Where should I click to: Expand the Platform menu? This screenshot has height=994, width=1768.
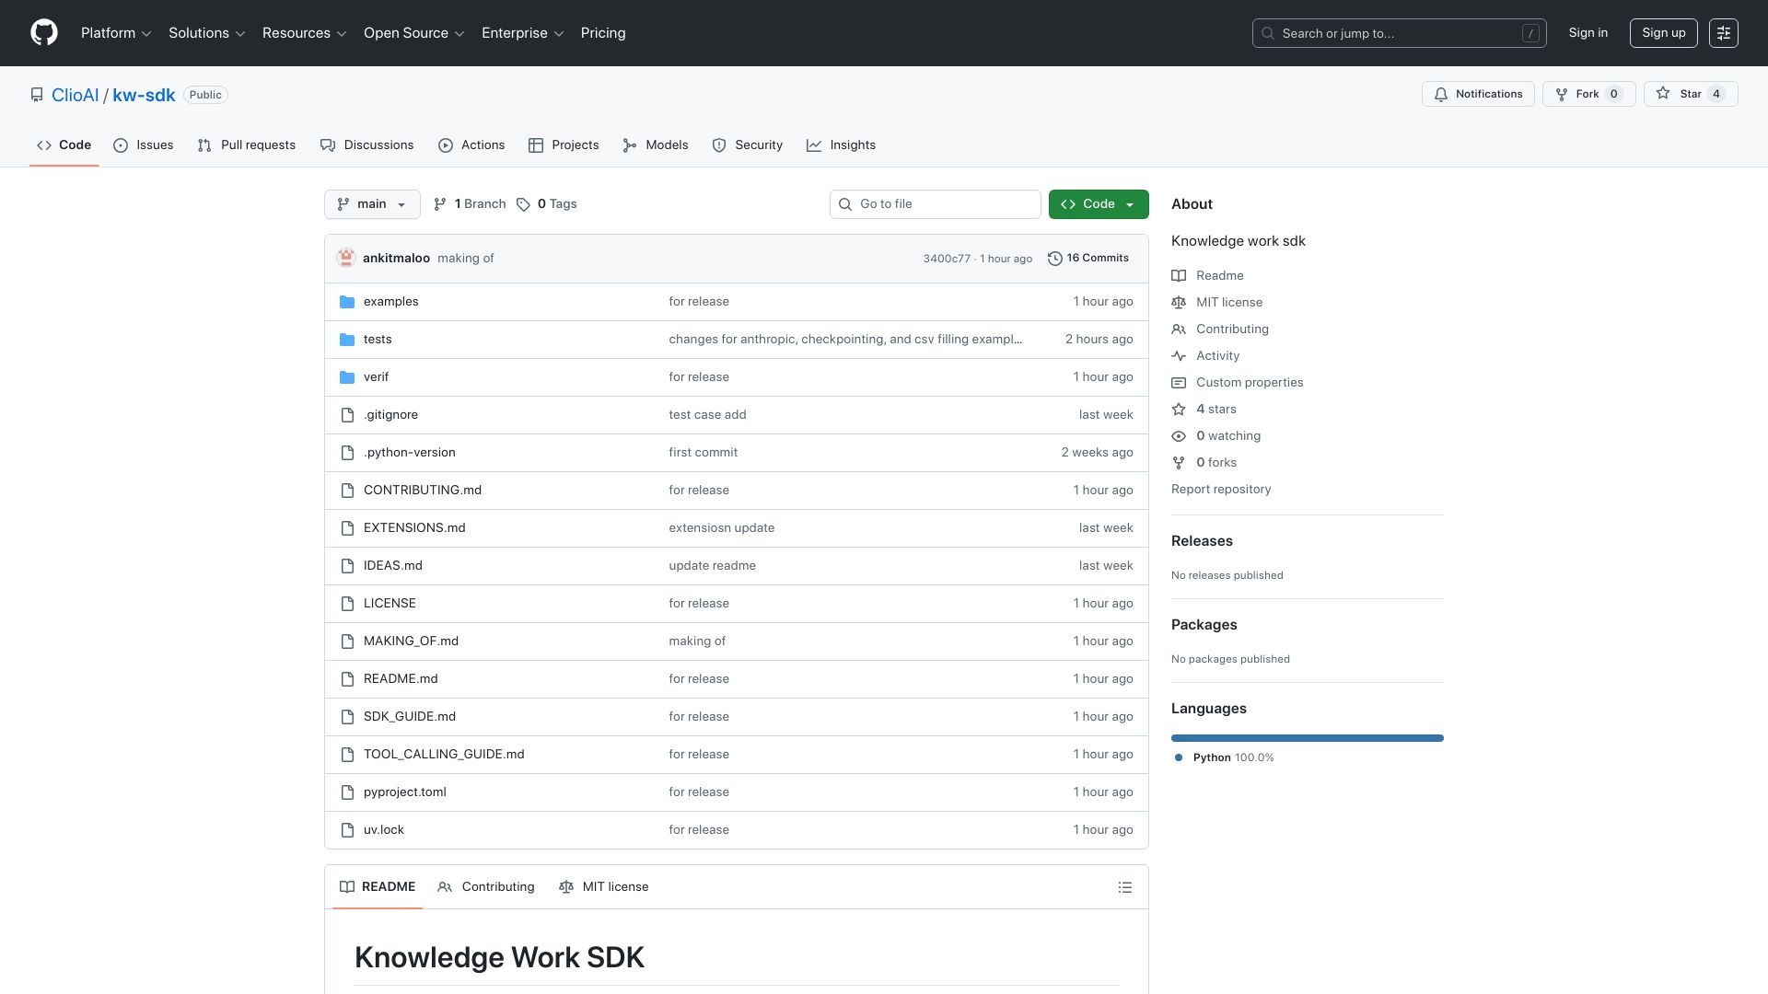(116, 33)
